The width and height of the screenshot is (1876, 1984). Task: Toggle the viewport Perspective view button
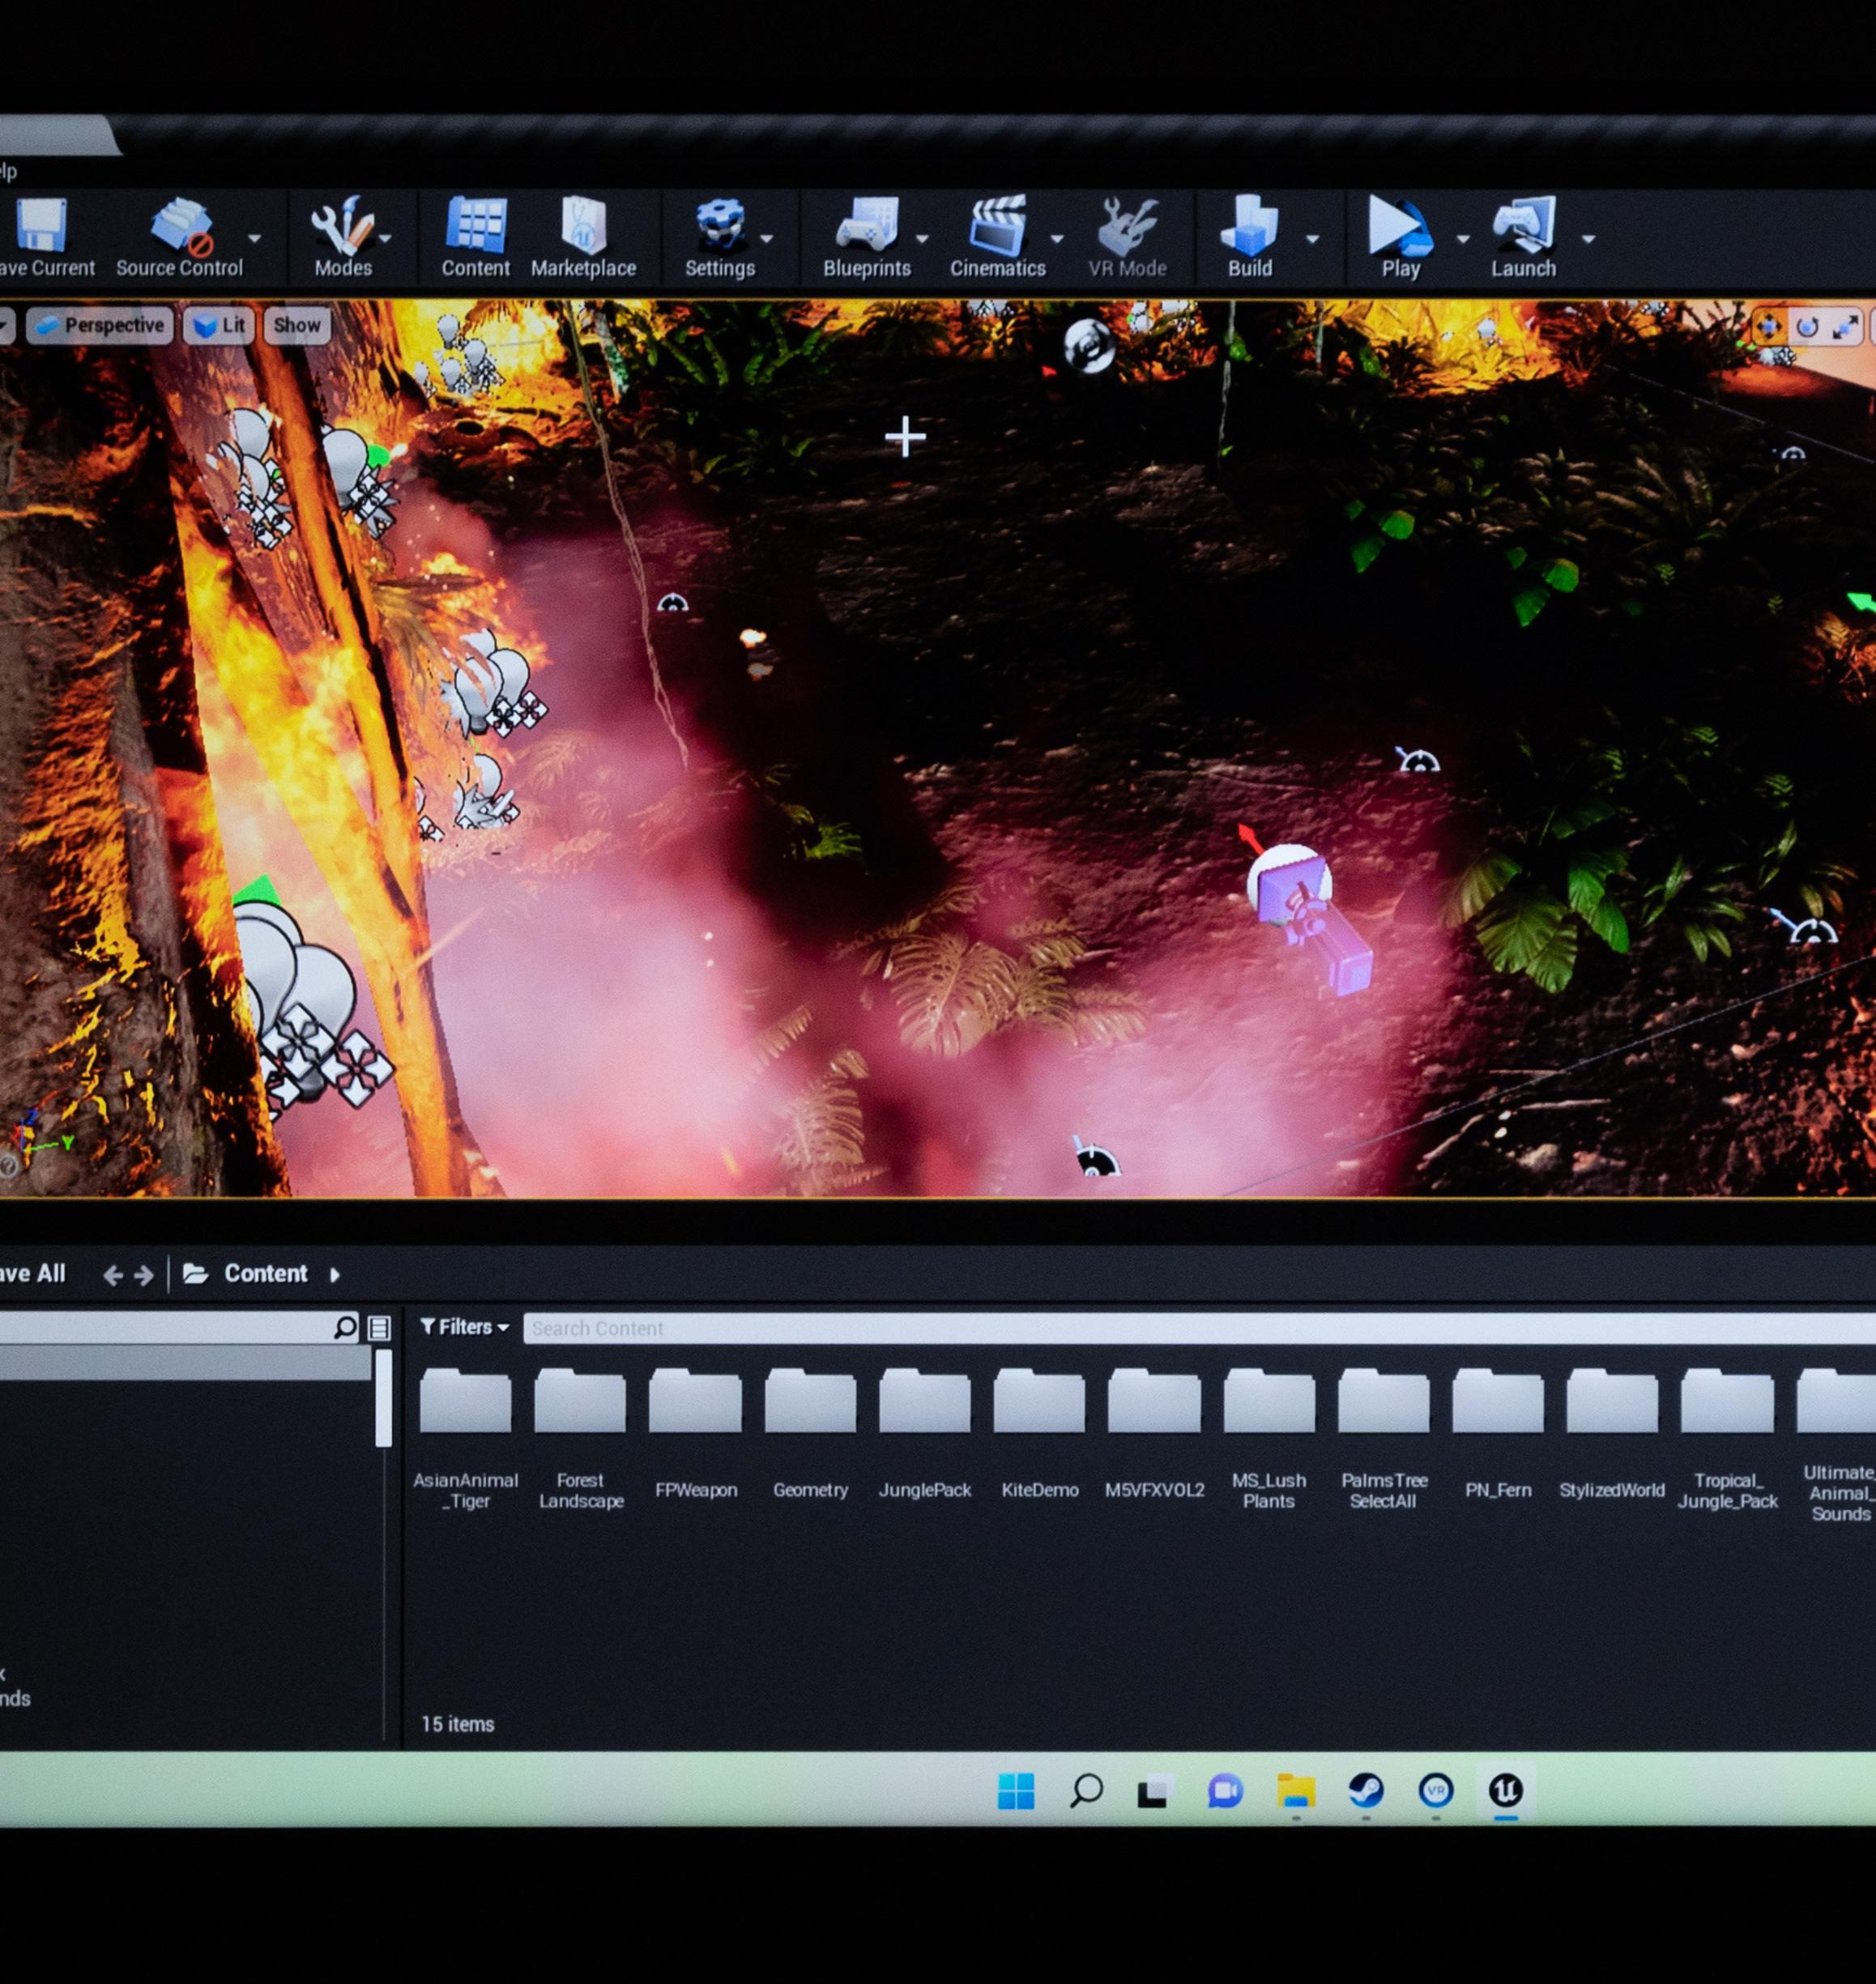pos(100,326)
